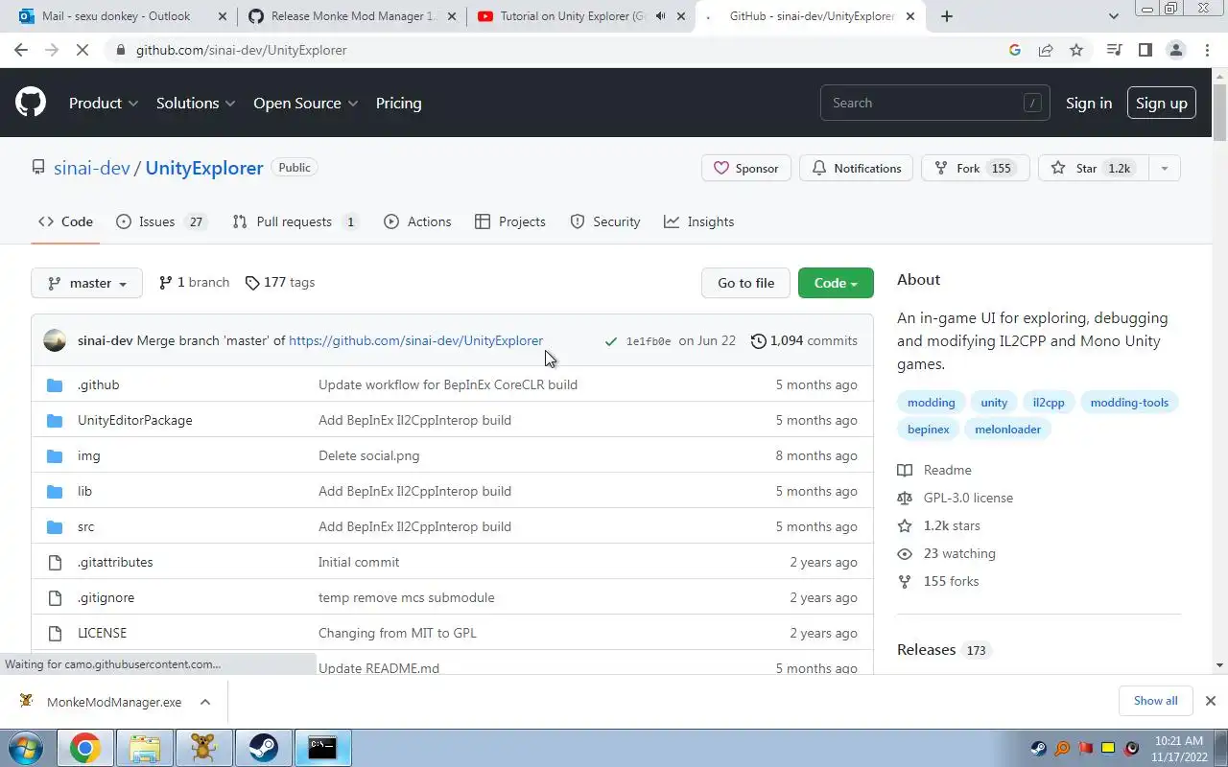Click the Sign in link
Screen dimensions: 1228x767
(1089, 103)
